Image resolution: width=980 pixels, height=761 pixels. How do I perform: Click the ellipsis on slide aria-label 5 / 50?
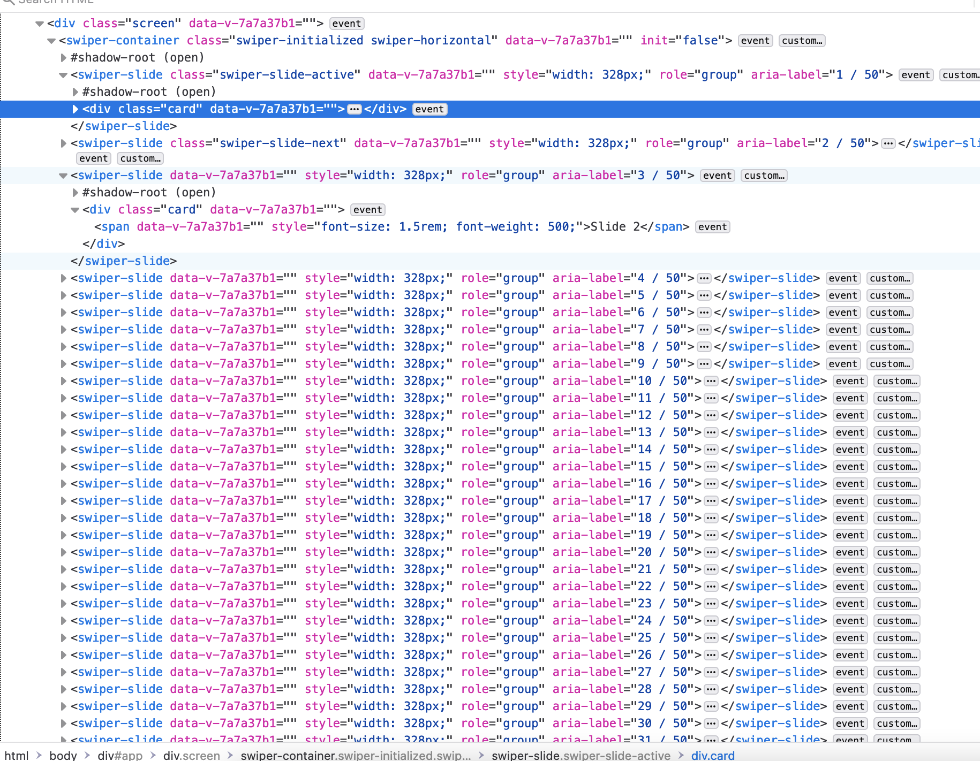[x=704, y=295]
